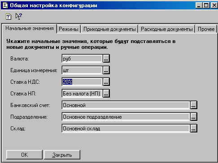Screen dimensions: 218x163
Task: Open the help description icon
Action: [x=9, y=17]
